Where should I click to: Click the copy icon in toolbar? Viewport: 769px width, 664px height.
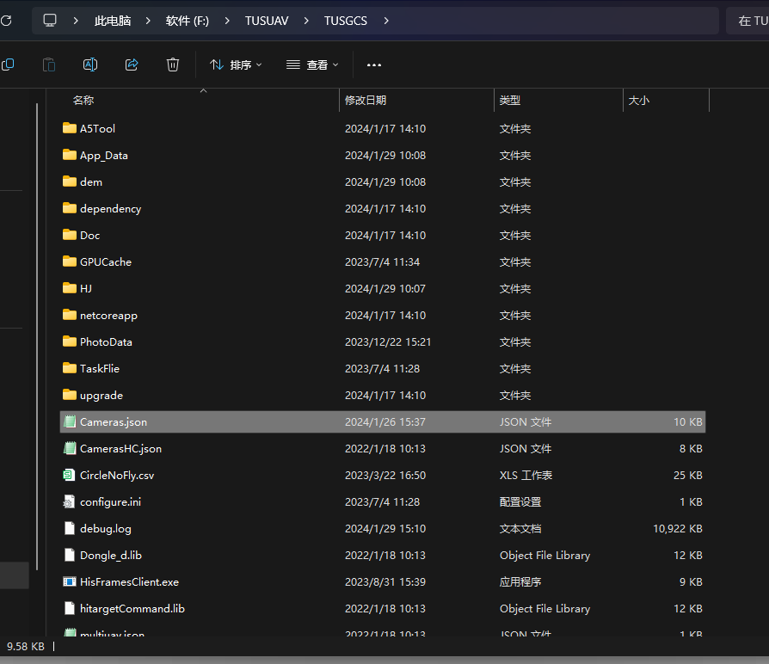click(x=8, y=65)
